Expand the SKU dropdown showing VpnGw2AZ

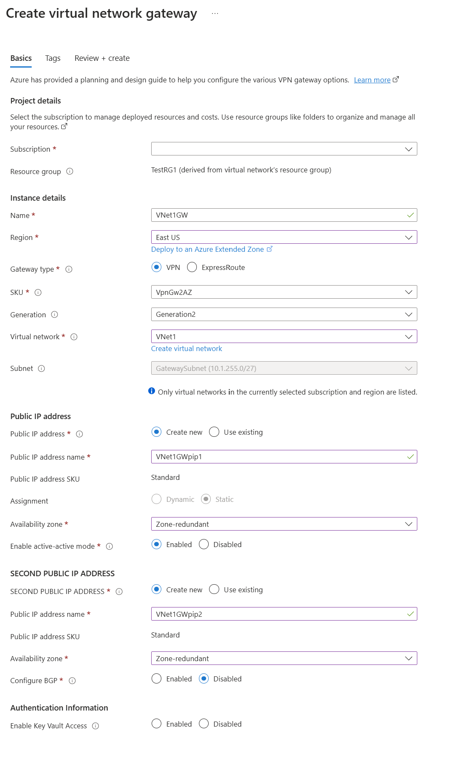(x=284, y=292)
